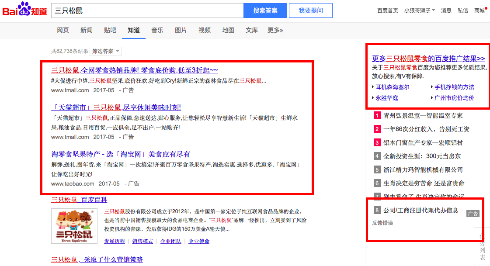Click the 反馈错误 feedback link
490x266 pixels.
[x=382, y=223]
